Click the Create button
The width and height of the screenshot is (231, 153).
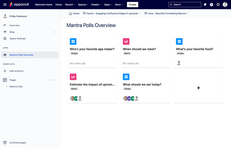click(132, 5)
